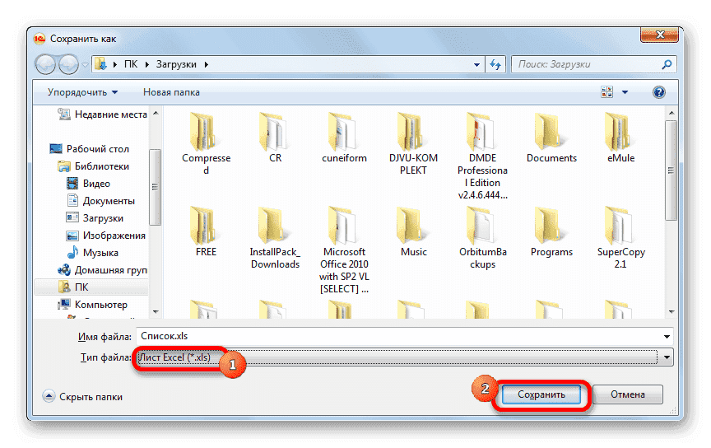This screenshot has width=711, height=448.
Task: Select the eMule folder
Action: [x=620, y=138]
